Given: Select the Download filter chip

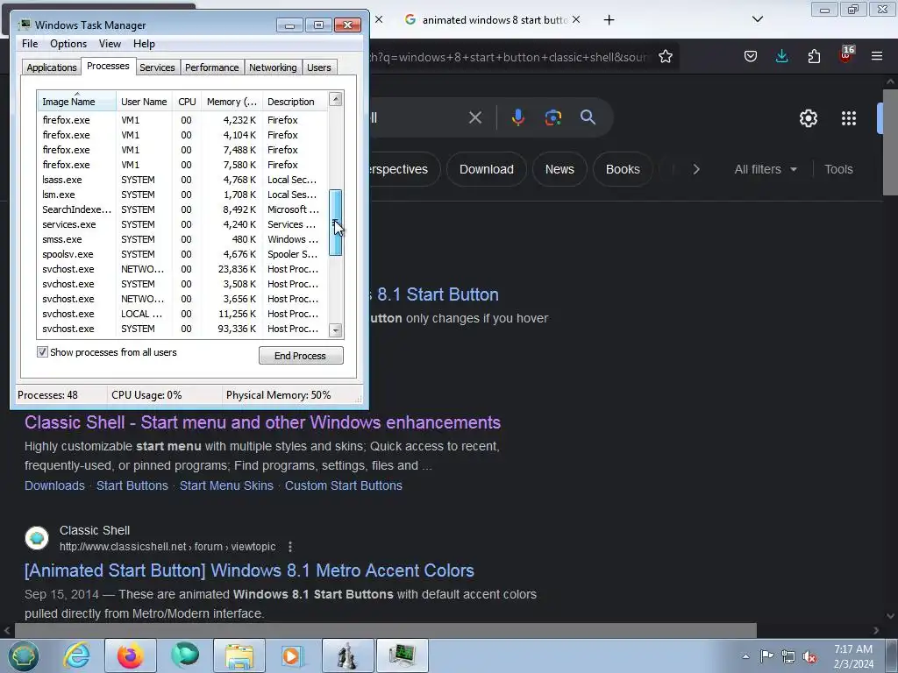Looking at the screenshot, I should point(486,169).
